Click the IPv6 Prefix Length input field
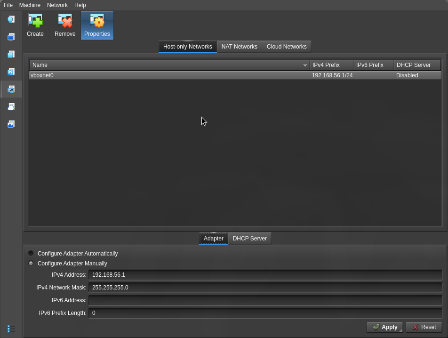Image resolution: width=448 pixels, height=338 pixels. [265, 313]
